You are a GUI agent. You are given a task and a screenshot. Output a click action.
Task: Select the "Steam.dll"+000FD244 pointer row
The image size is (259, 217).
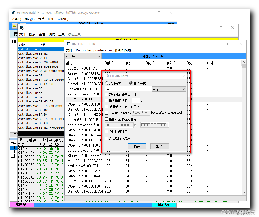pyautogui.click(x=153, y=171)
